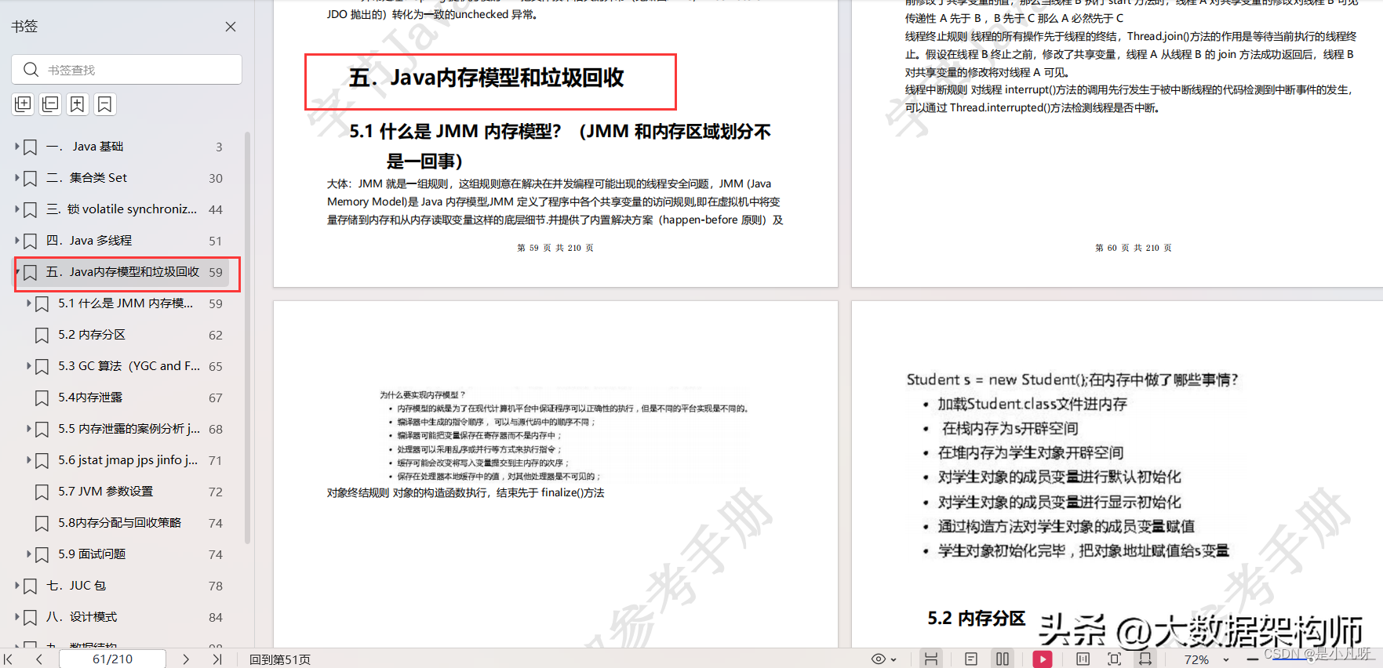The image size is (1383, 668).
Task: Expand the 七. JUC 包 bookmark
Action: tap(17, 586)
